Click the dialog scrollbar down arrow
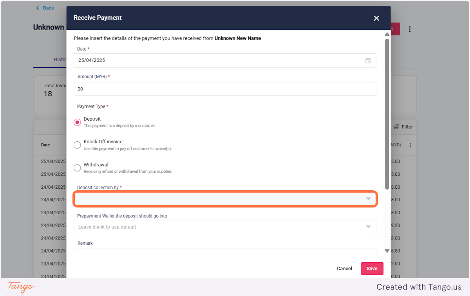 (387, 251)
